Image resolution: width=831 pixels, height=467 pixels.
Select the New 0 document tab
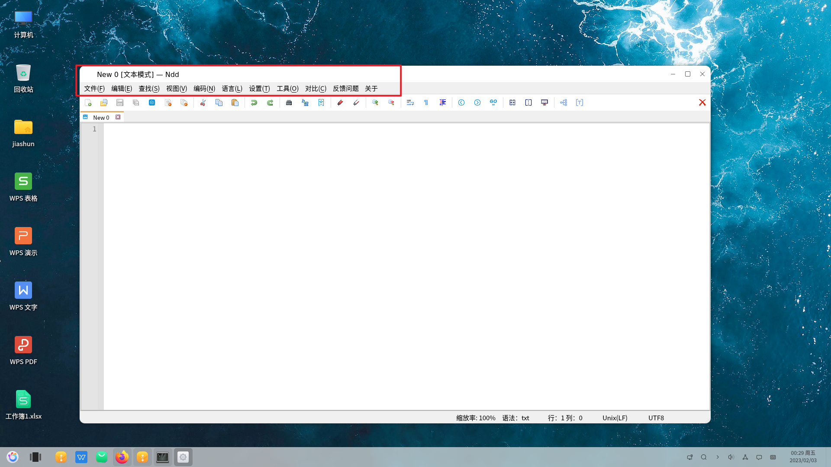pos(101,117)
